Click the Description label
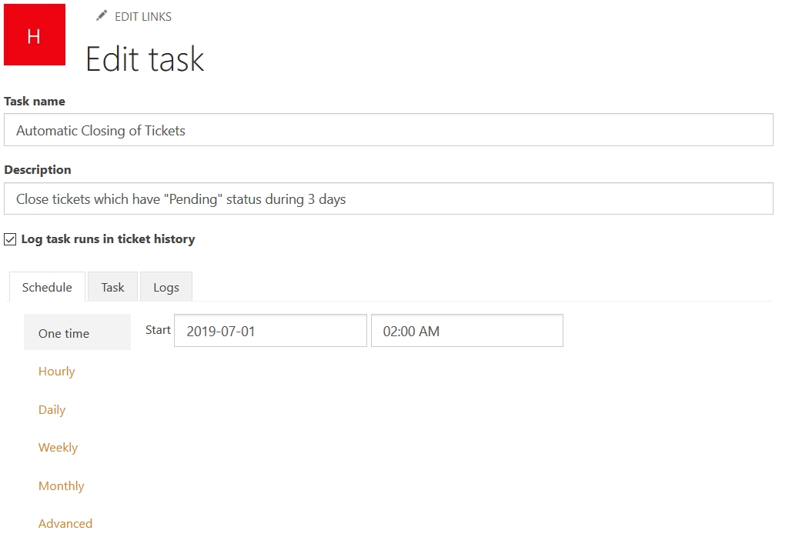This screenshot has width=789, height=547. tap(38, 170)
